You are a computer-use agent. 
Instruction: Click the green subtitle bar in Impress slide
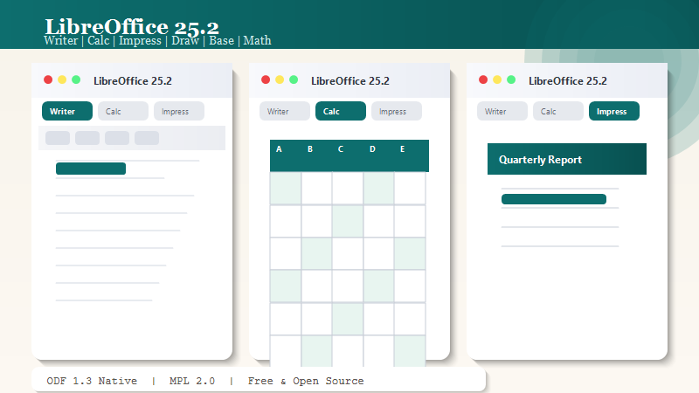(x=554, y=199)
